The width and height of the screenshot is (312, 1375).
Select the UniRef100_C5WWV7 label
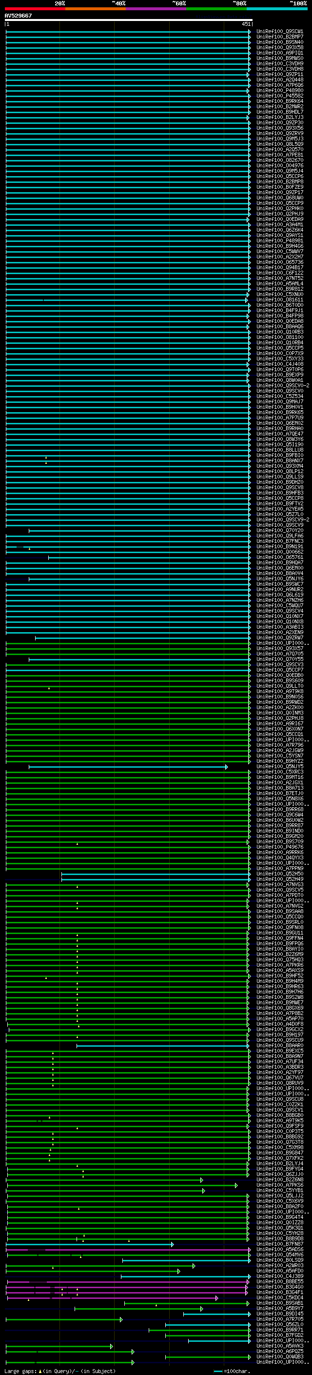(x=279, y=251)
